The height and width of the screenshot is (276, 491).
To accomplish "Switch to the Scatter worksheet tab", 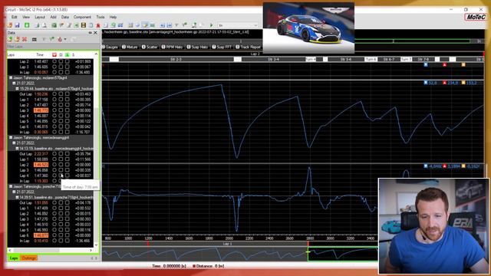I will coord(150,47).
